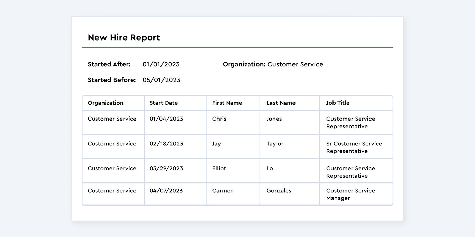Click the Sr Customer Service Representative title
The height and width of the screenshot is (237, 475).
[x=354, y=147]
